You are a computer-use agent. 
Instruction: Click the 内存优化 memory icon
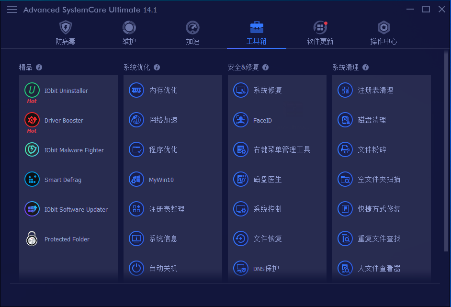(136, 90)
